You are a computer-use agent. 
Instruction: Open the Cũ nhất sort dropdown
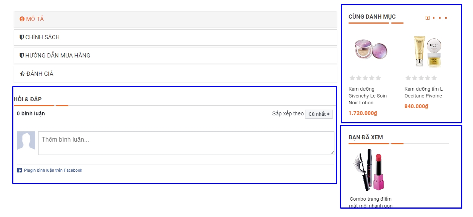pos(319,114)
